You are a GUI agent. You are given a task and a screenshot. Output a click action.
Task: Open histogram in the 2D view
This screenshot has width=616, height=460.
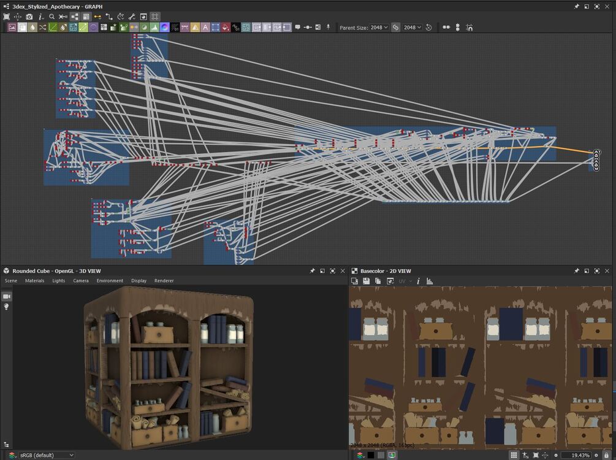(x=430, y=281)
